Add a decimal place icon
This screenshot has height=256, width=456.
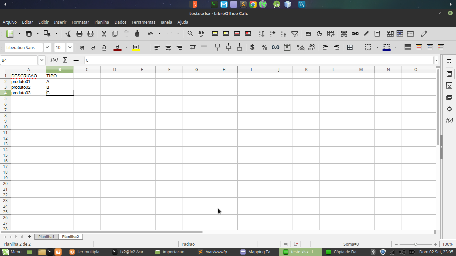pos(301,47)
